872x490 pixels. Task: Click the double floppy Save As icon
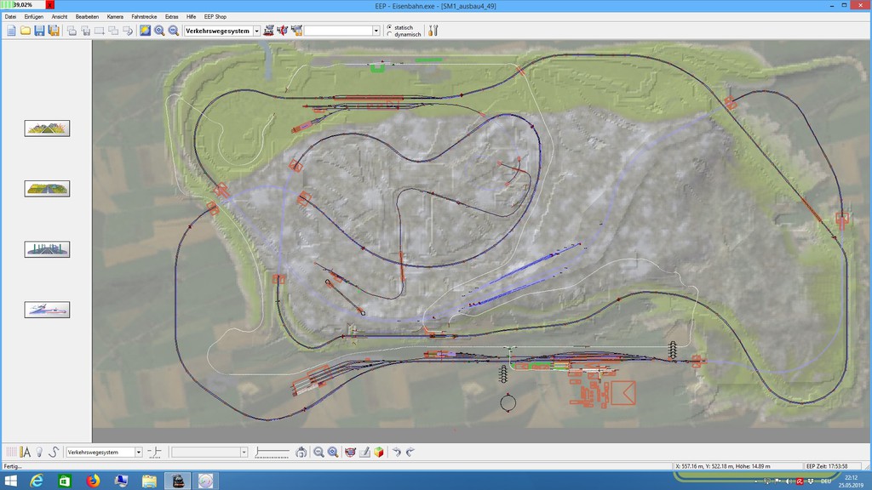pos(54,31)
